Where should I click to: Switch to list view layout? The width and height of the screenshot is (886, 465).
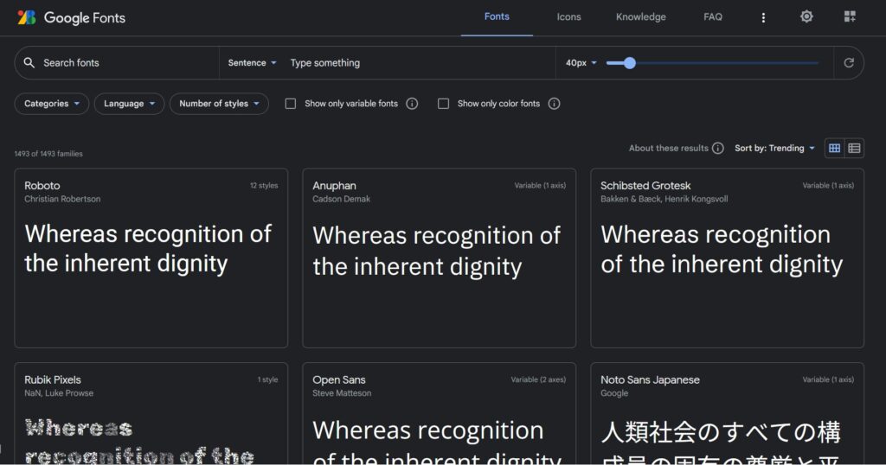854,149
